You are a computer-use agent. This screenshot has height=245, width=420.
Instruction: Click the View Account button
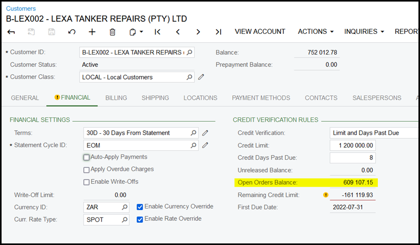[x=260, y=32]
